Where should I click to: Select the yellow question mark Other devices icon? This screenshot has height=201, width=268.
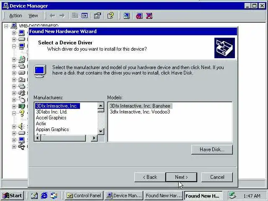22,113
